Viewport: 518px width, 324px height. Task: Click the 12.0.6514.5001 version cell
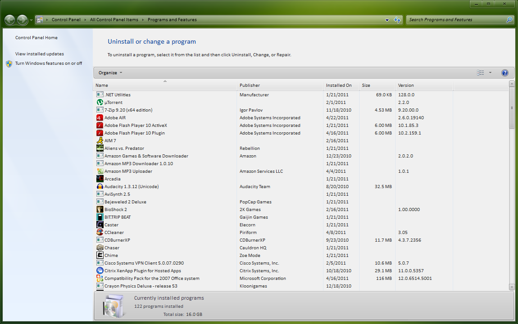[415, 279]
